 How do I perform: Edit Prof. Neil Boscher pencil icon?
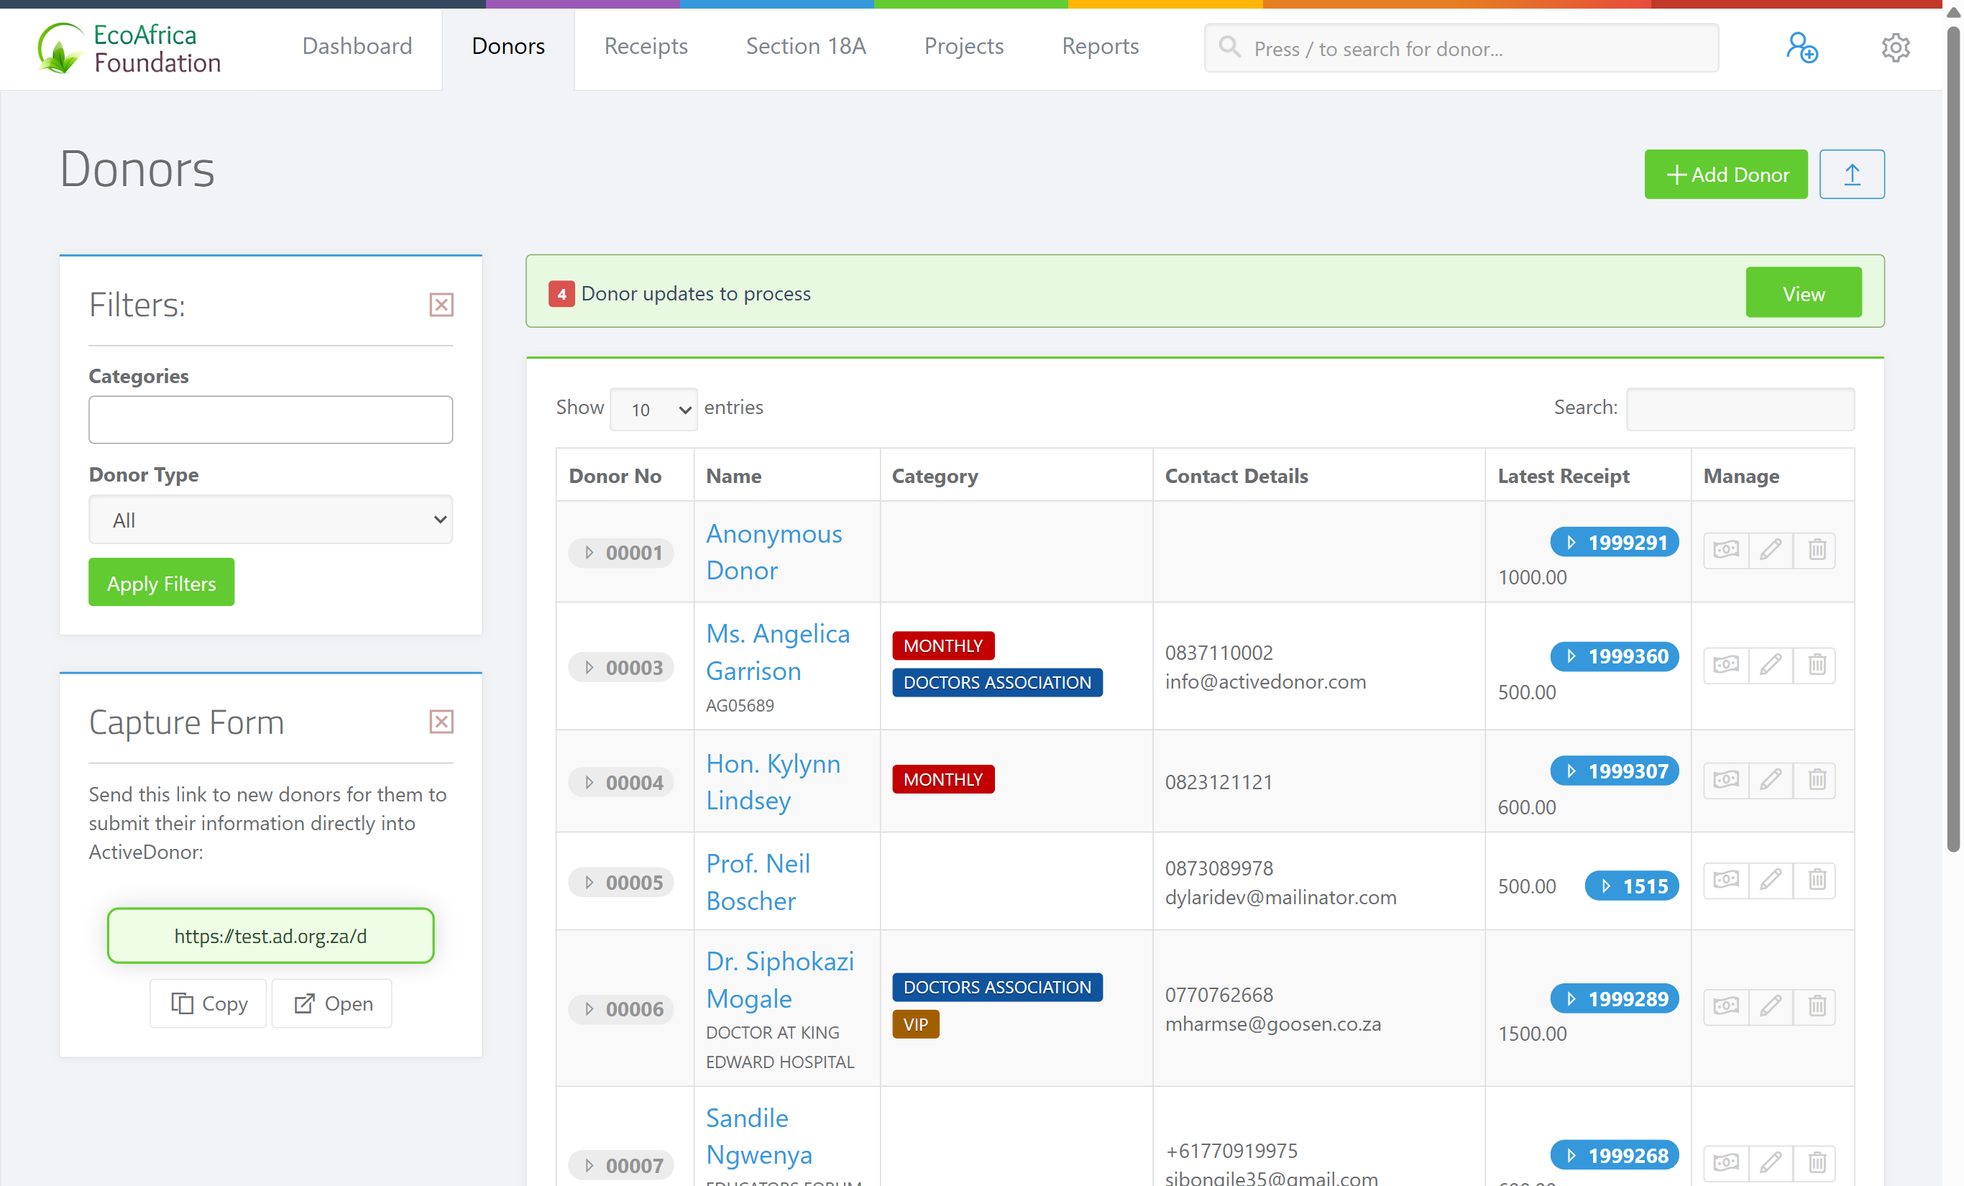pyautogui.click(x=1771, y=880)
